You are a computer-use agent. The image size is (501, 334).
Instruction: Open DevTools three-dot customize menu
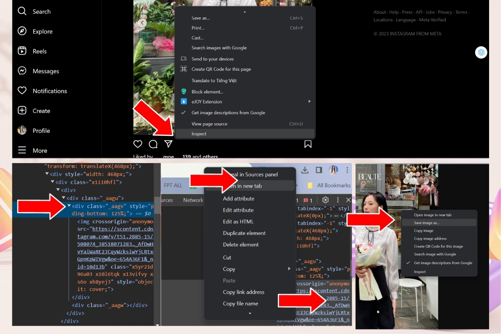point(338,200)
